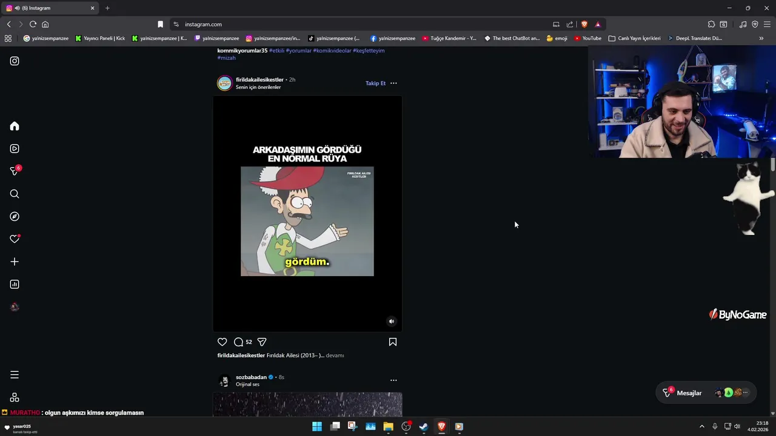The height and width of the screenshot is (436, 776).
Task: Open the #mizah hashtag
Action: coord(226,58)
